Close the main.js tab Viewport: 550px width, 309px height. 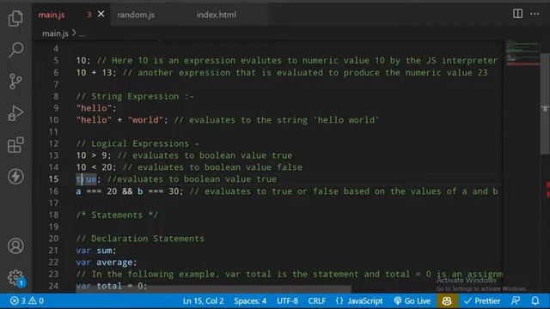101,14
